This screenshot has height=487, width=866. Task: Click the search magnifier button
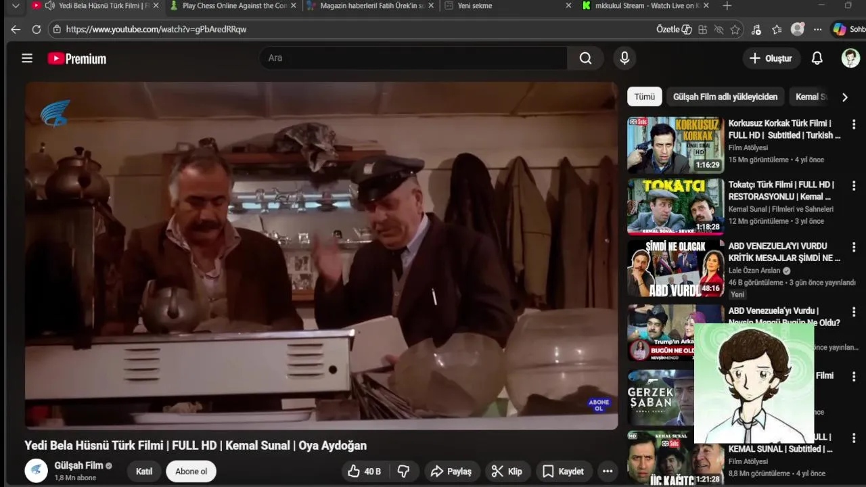pos(585,58)
